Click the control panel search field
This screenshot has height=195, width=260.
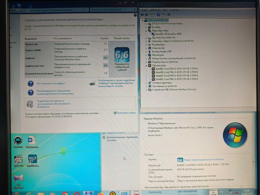tap(114, 10)
